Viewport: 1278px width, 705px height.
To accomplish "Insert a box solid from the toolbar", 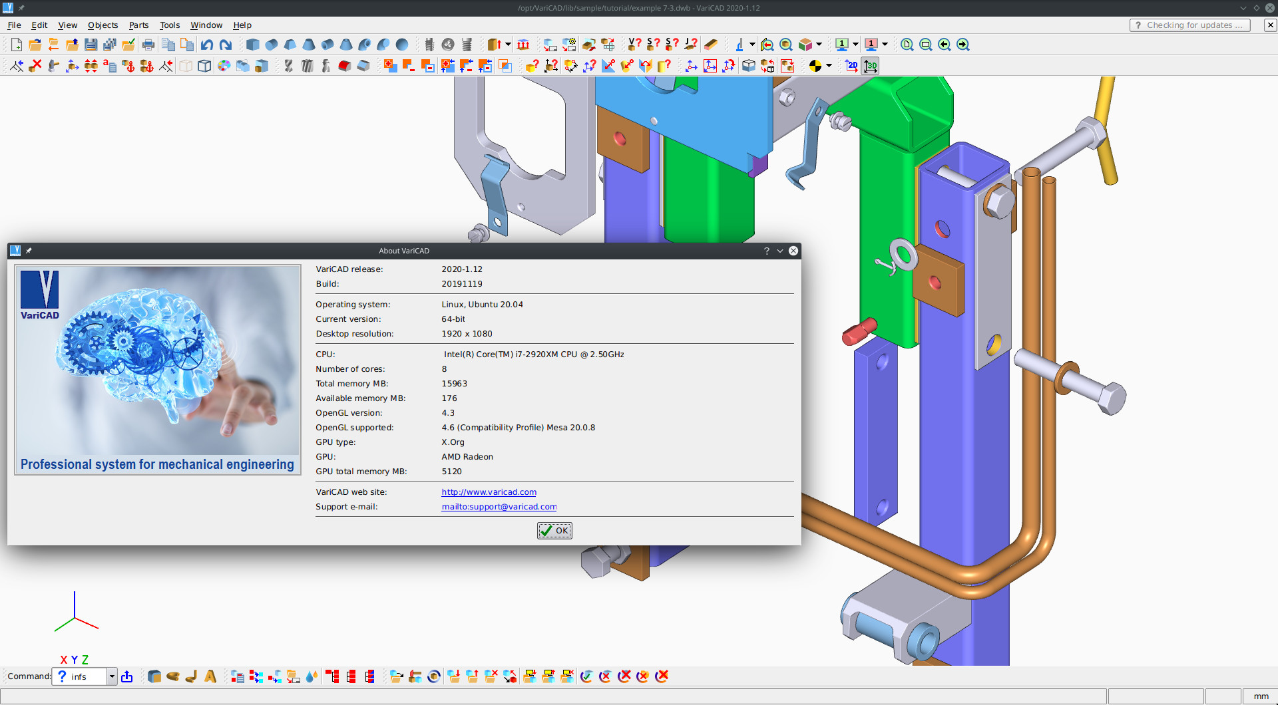I will (253, 45).
